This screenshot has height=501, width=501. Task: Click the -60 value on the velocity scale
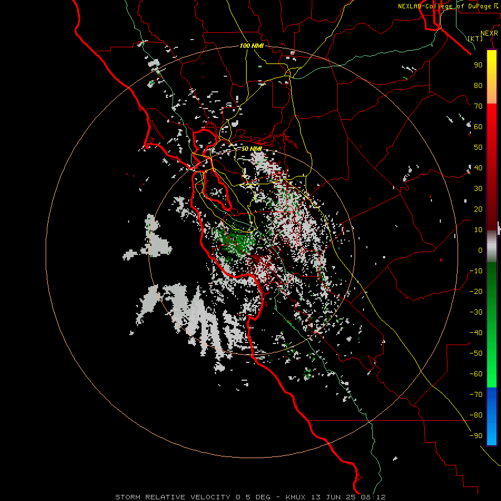click(x=476, y=374)
